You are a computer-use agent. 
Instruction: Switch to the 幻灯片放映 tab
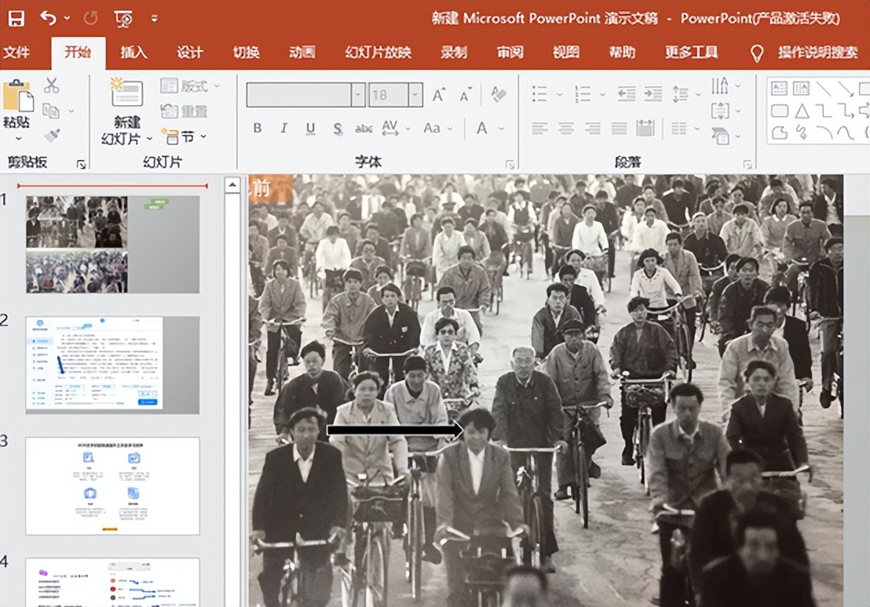click(x=378, y=53)
